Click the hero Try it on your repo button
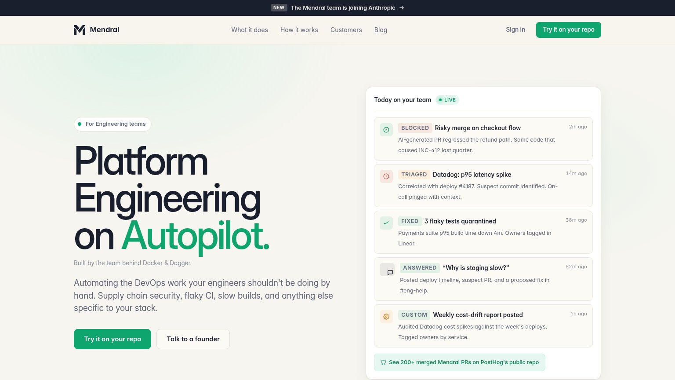This screenshot has height=380, width=675. click(112, 339)
